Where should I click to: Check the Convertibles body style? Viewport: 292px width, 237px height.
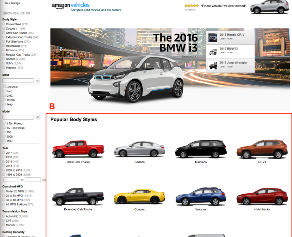pyautogui.click(x=4, y=24)
